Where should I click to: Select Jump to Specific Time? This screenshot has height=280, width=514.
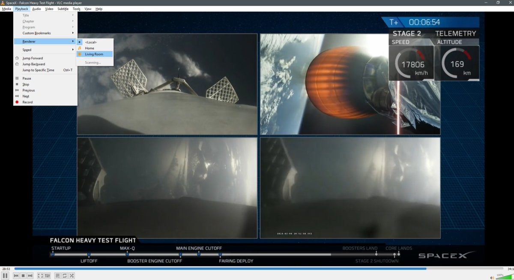[45, 70]
